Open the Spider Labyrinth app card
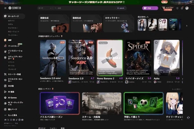Image resolution: width=194 pixels, height=129 pixels. [138, 58]
